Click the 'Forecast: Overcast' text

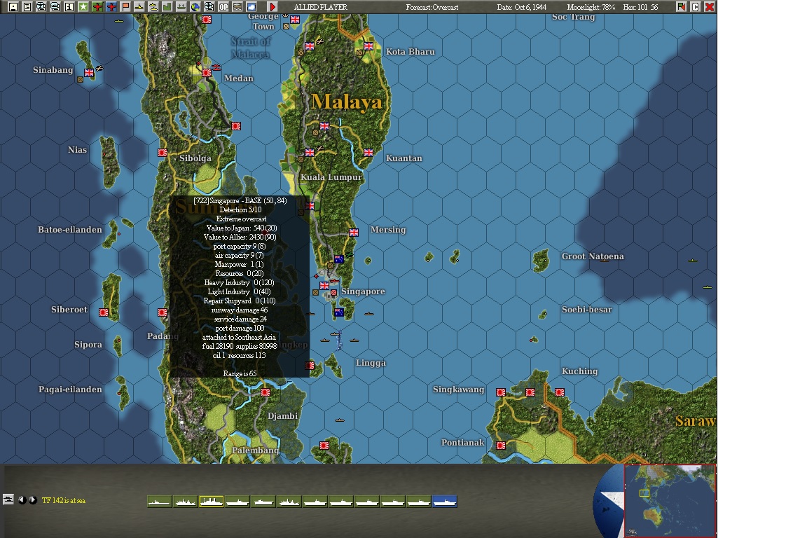(x=432, y=7)
